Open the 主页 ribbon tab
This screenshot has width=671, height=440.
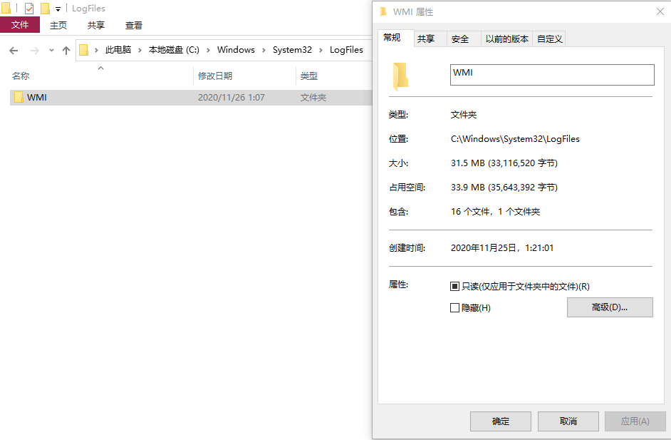point(58,25)
